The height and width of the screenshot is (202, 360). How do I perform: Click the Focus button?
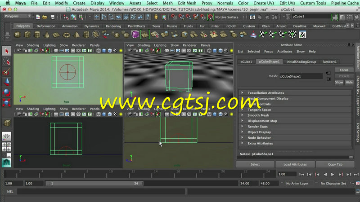pyautogui.click(x=344, y=70)
